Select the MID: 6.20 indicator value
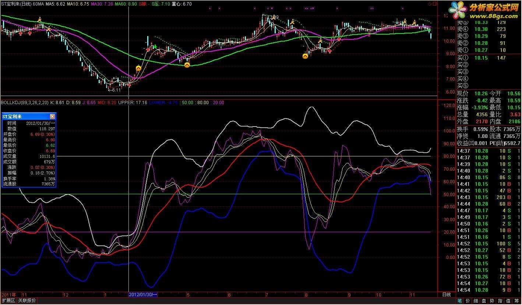The image size is (522, 305). point(107,103)
